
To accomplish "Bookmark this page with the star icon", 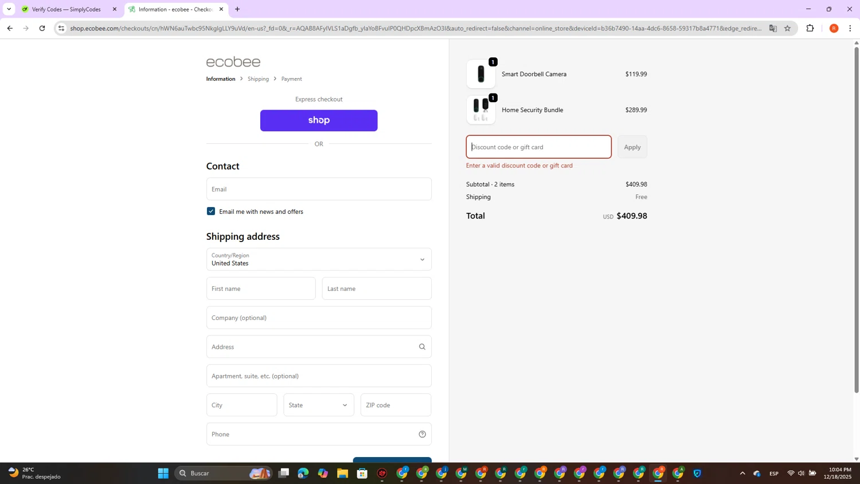I will pos(788,28).
